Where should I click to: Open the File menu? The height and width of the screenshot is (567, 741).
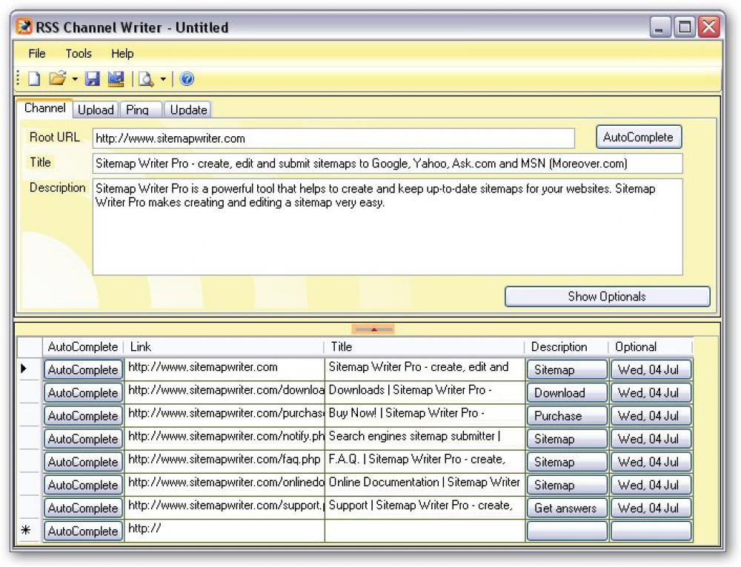(36, 53)
